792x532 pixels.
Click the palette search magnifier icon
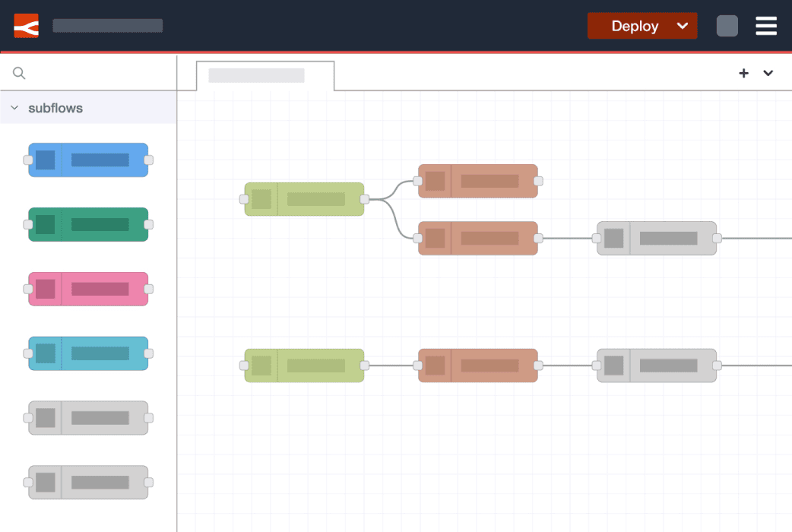(x=18, y=73)
